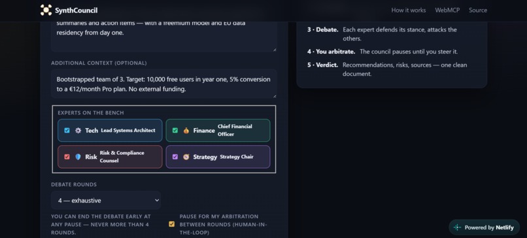Click 'The council pauses until you steer it'
The height and width of the screenshot is (238, 527).
pos(409,52)
